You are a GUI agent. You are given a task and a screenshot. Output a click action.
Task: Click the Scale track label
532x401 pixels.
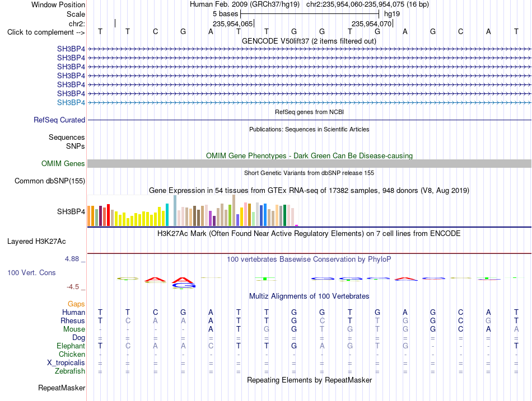[x=76, y=14]
